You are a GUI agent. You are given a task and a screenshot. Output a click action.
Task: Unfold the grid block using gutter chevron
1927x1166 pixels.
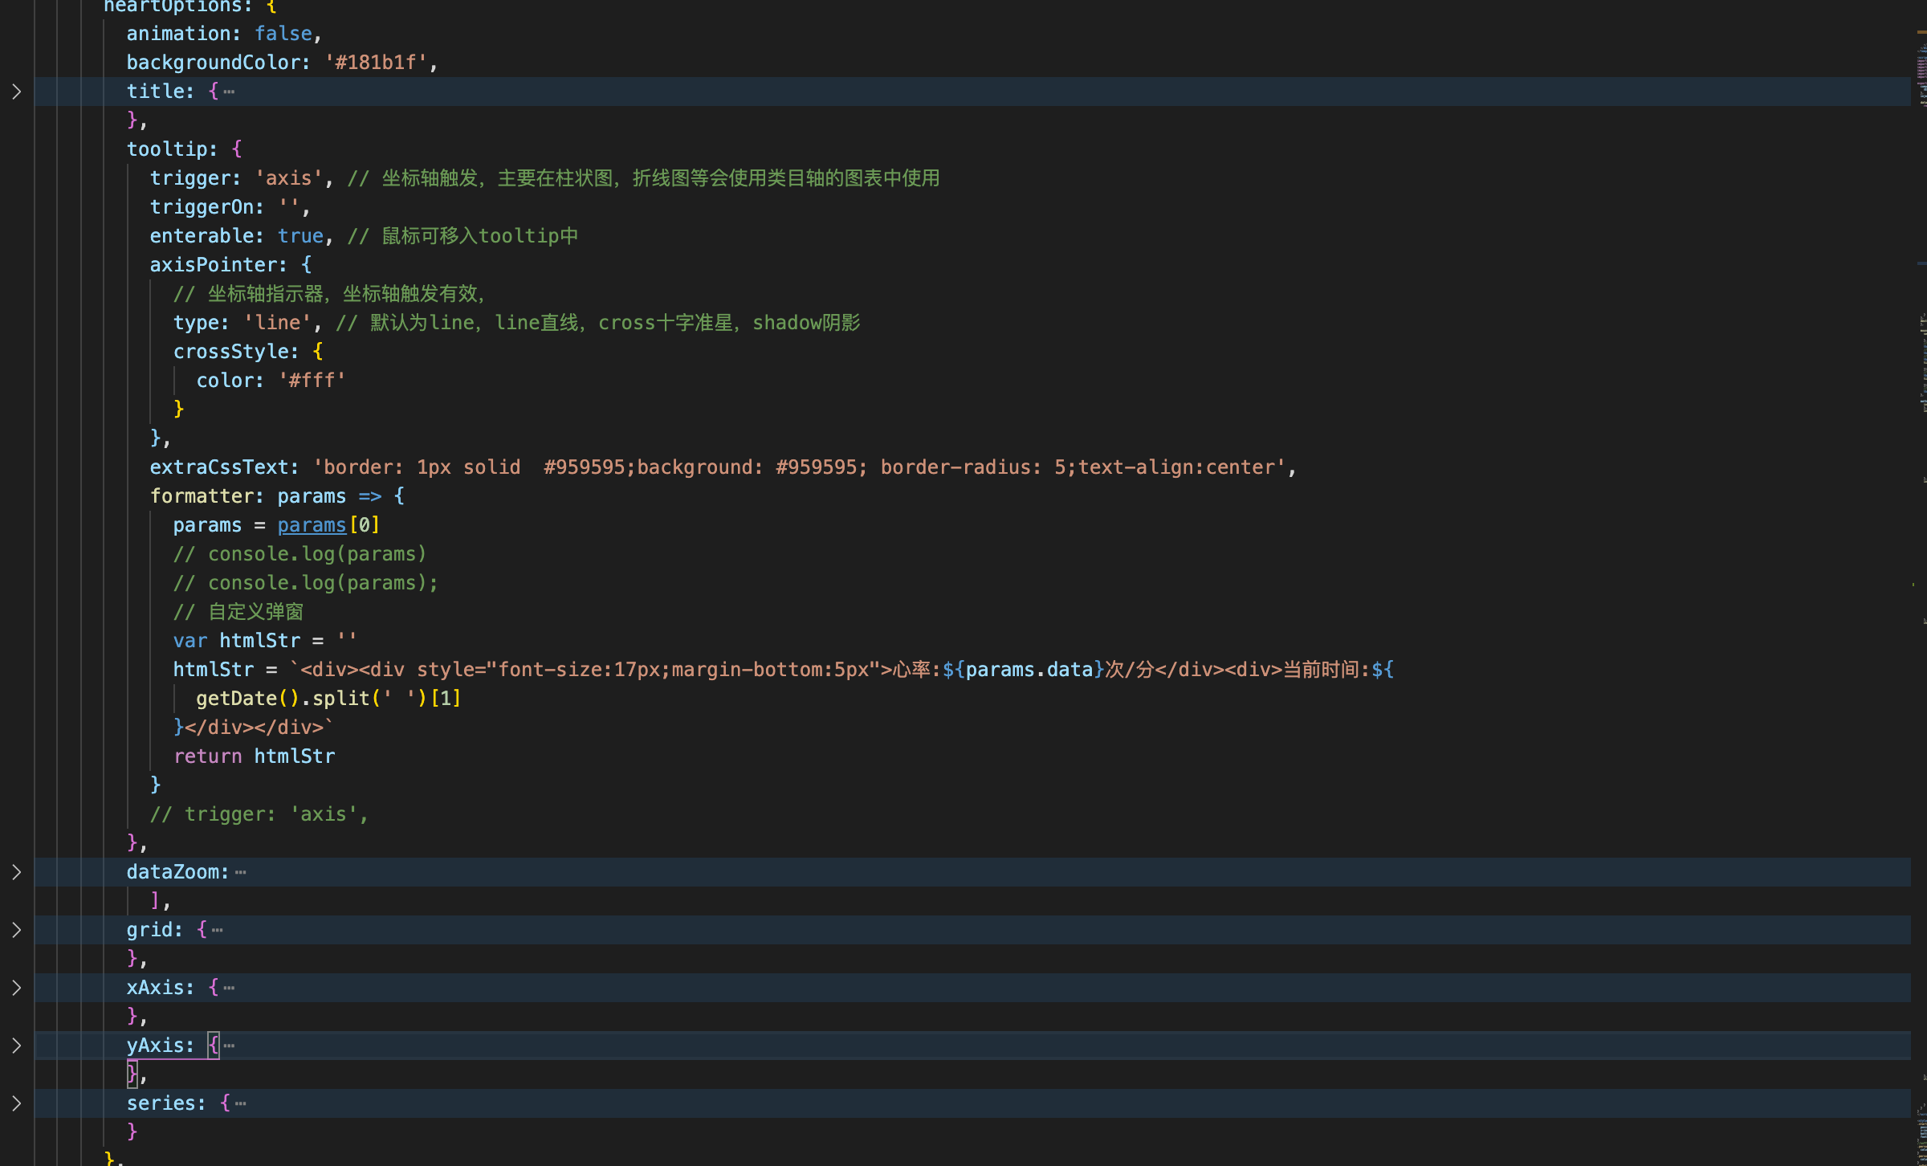click(16, 930)
